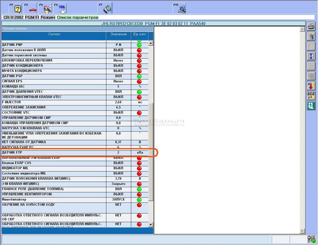Select the ДАТЧИК FTP parameter row
Screen dimensions: 318x245
[54, 152]
